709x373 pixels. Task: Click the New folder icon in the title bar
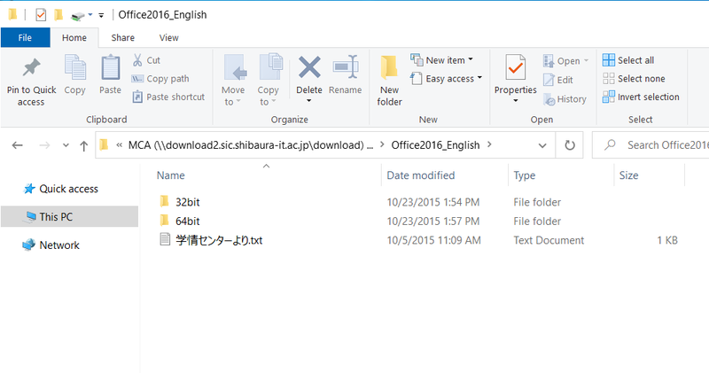(58, 15)
